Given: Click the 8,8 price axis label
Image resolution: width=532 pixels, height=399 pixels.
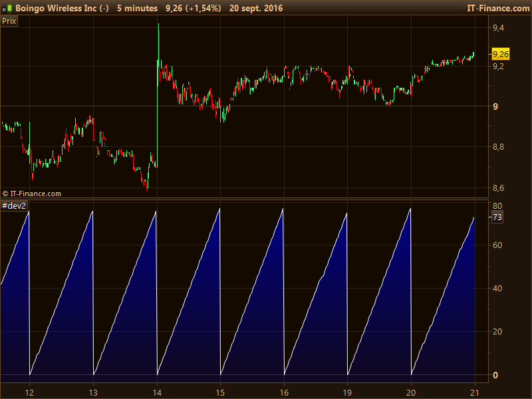Looking at the screenshot, I should (x=498, y=147).
